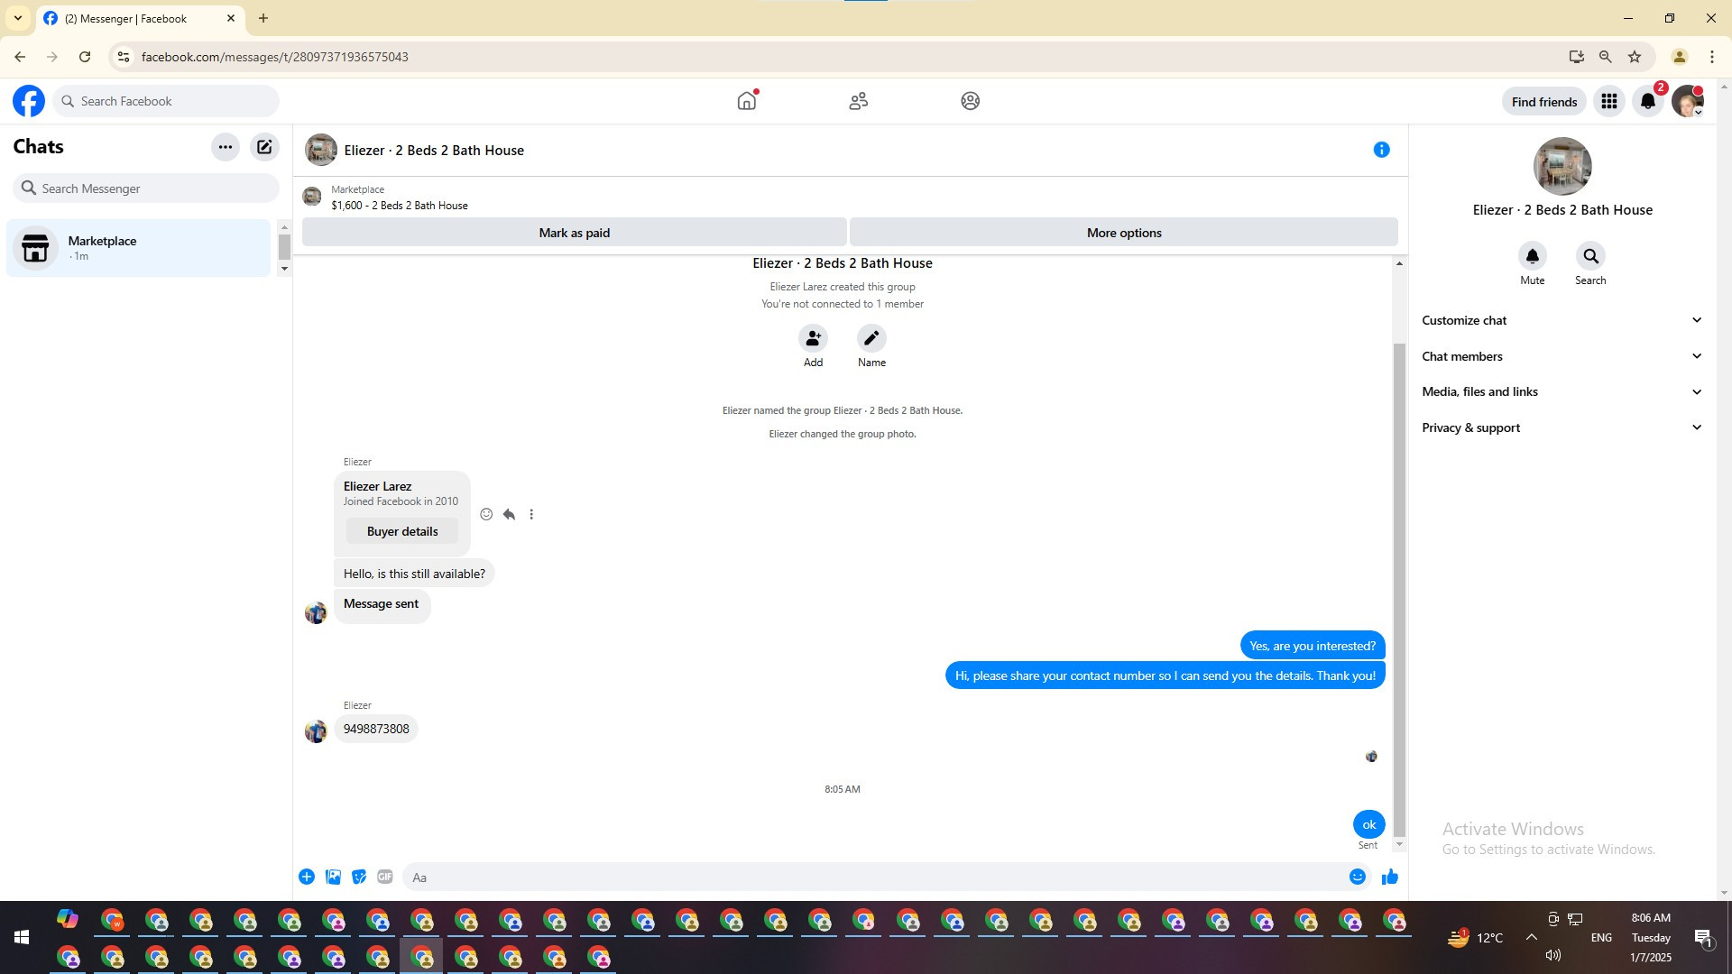Toggle the conversation information panel
Viewport: 1732px width, 974px height.
(x=1381, y=150)
